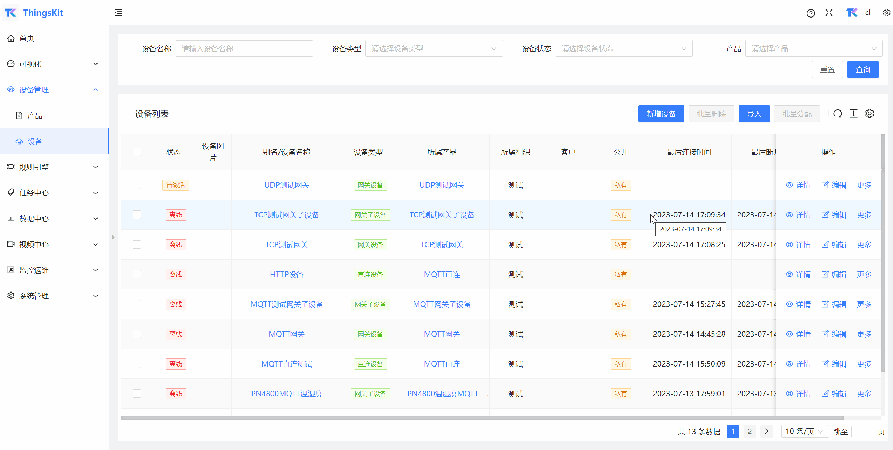Open the 设备类型 dropdown filter

[x=434, y=48]
